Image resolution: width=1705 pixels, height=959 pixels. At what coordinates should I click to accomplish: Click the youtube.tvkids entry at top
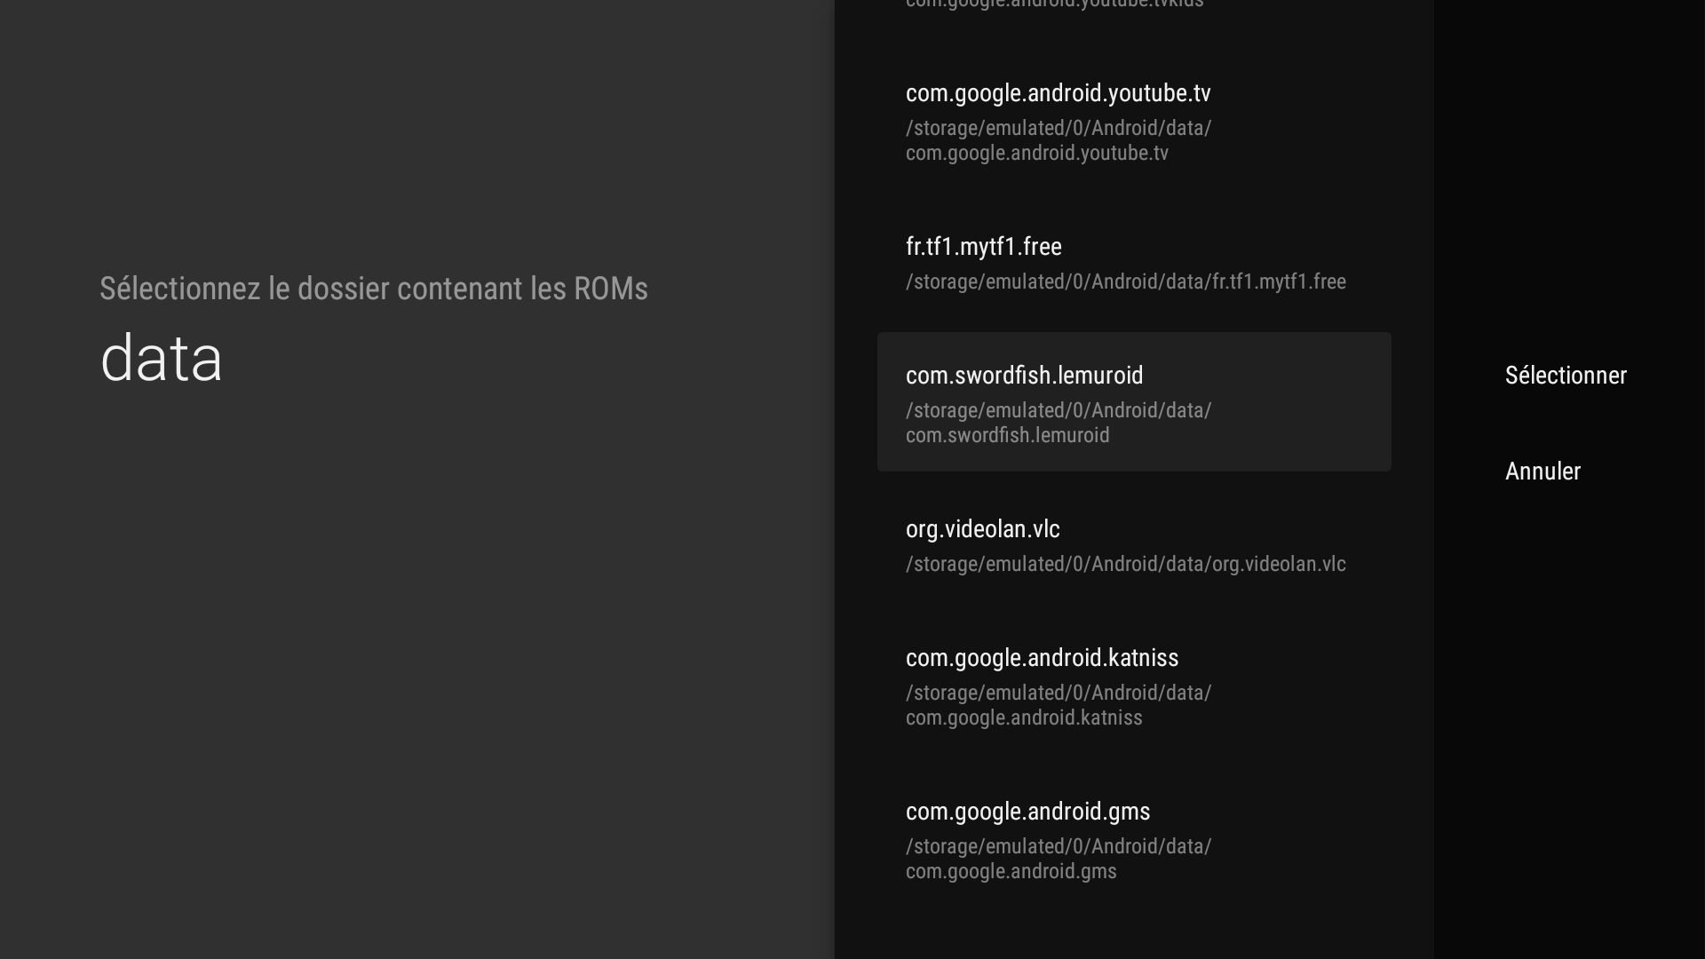pos(1054,4)
